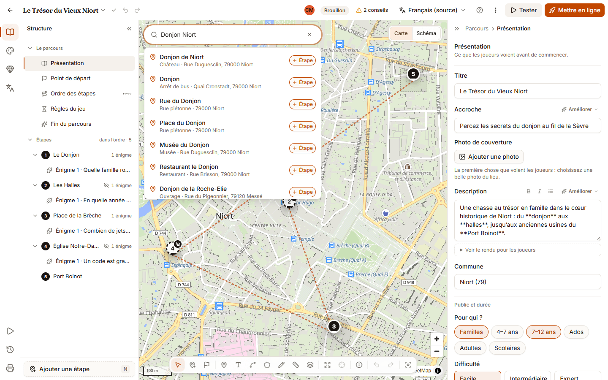Choose the curved path tool in map toolbar
608x380 pixels.
tap(253, 365)
